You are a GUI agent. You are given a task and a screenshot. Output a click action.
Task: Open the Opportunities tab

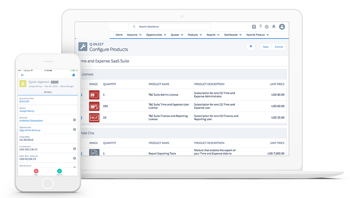(154, 35)
